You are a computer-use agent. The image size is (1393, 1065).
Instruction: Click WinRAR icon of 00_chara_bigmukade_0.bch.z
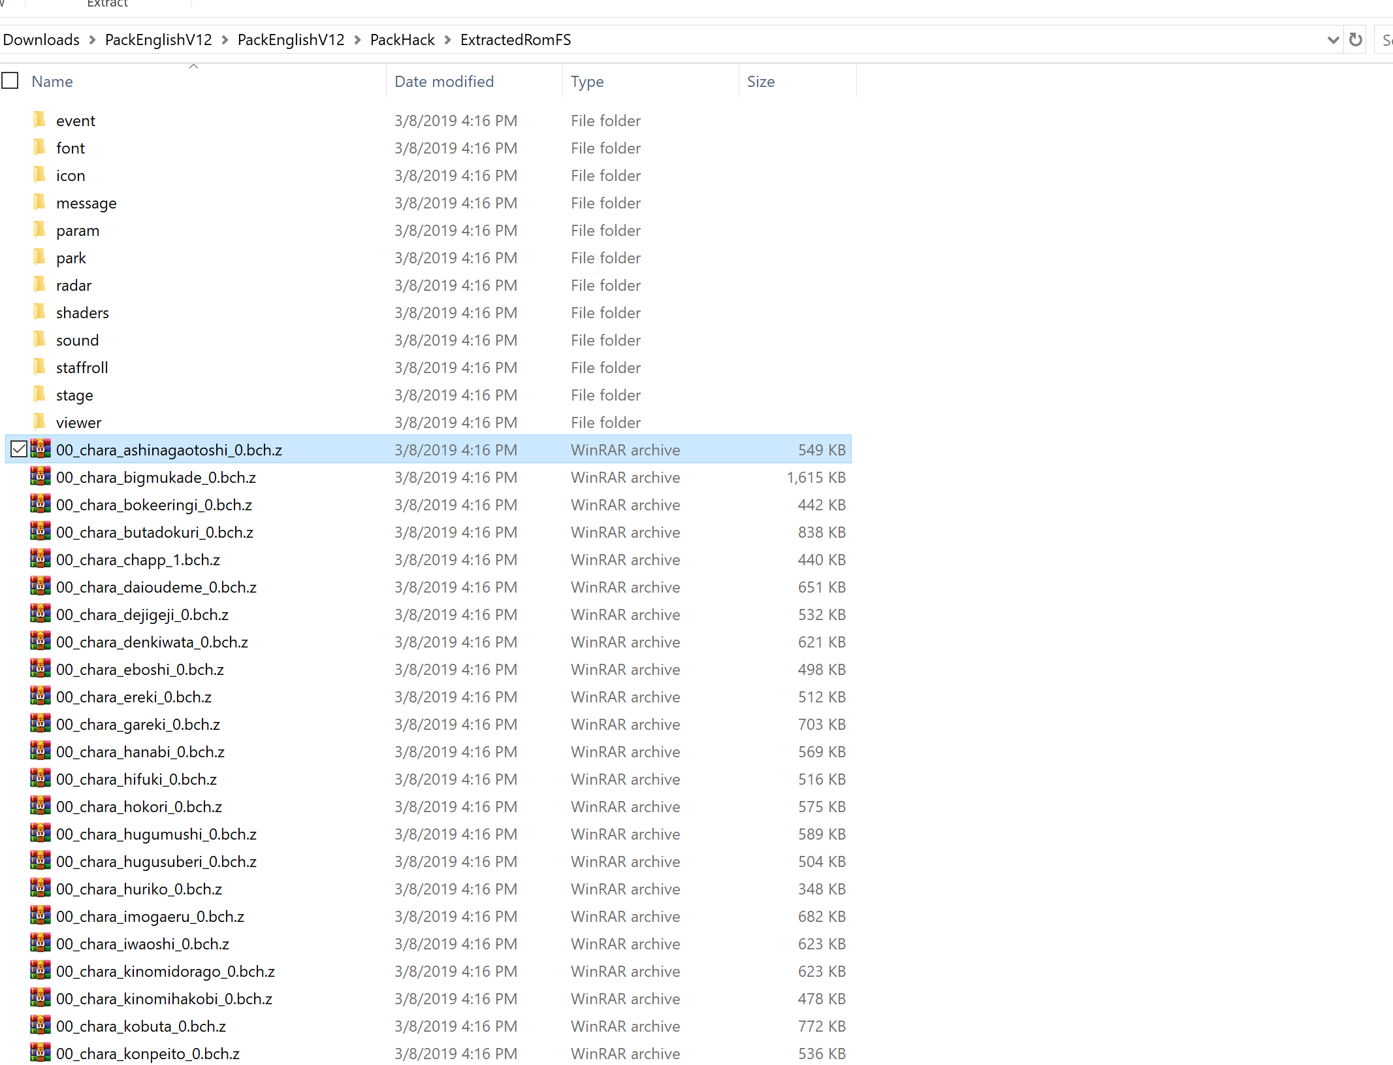[x=40, y=477]
